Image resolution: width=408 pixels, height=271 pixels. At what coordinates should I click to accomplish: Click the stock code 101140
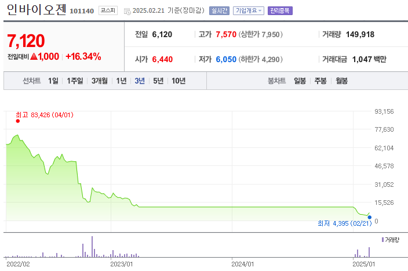[x=82, y=11]
